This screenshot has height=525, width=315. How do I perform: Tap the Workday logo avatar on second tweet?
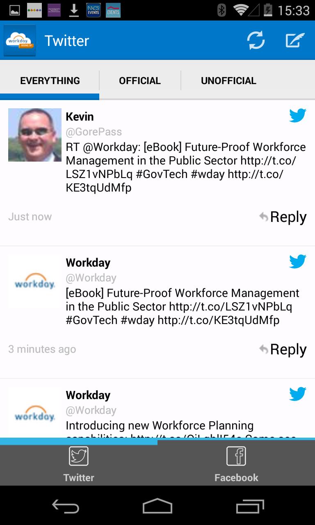(34, 281)
